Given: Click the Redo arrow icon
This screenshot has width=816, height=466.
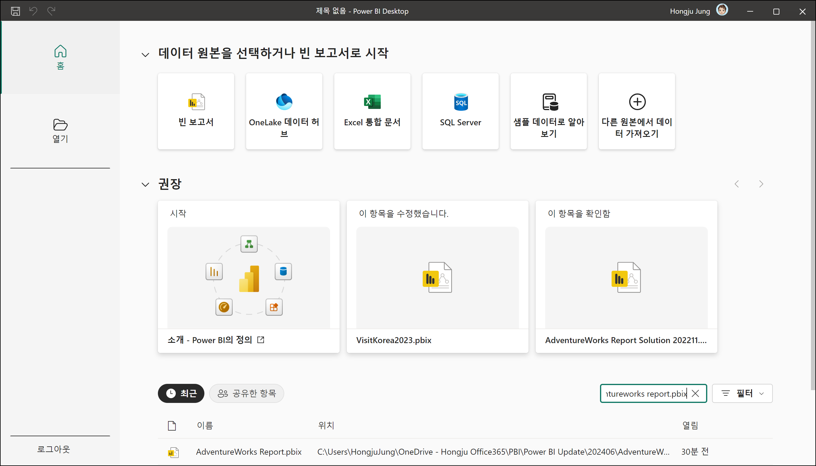Looking at the screenshot, I should tap(51, 11).
